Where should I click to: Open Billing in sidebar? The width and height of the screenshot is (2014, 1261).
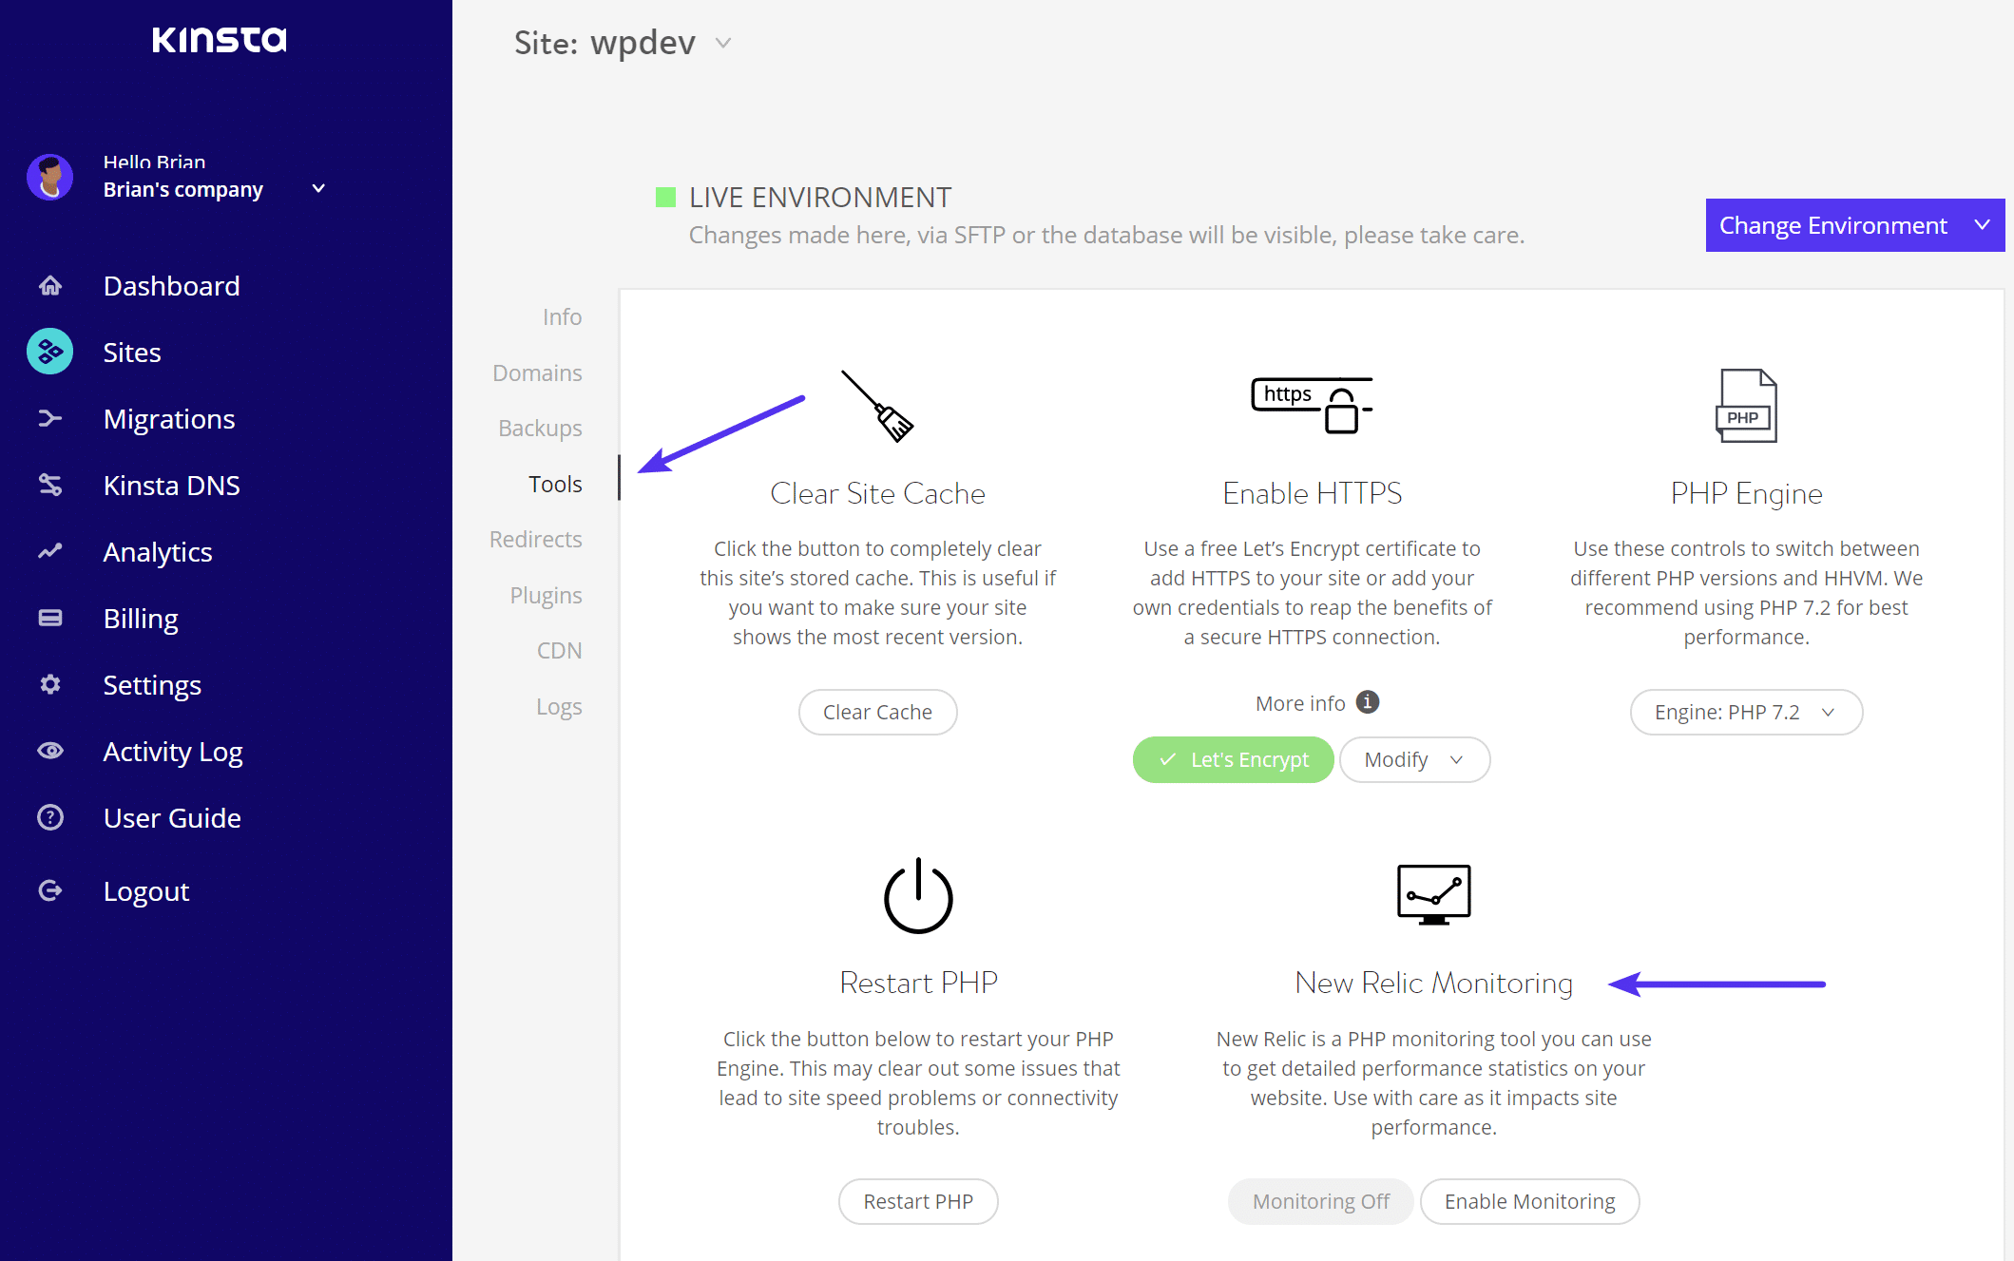tap(141, 618)
